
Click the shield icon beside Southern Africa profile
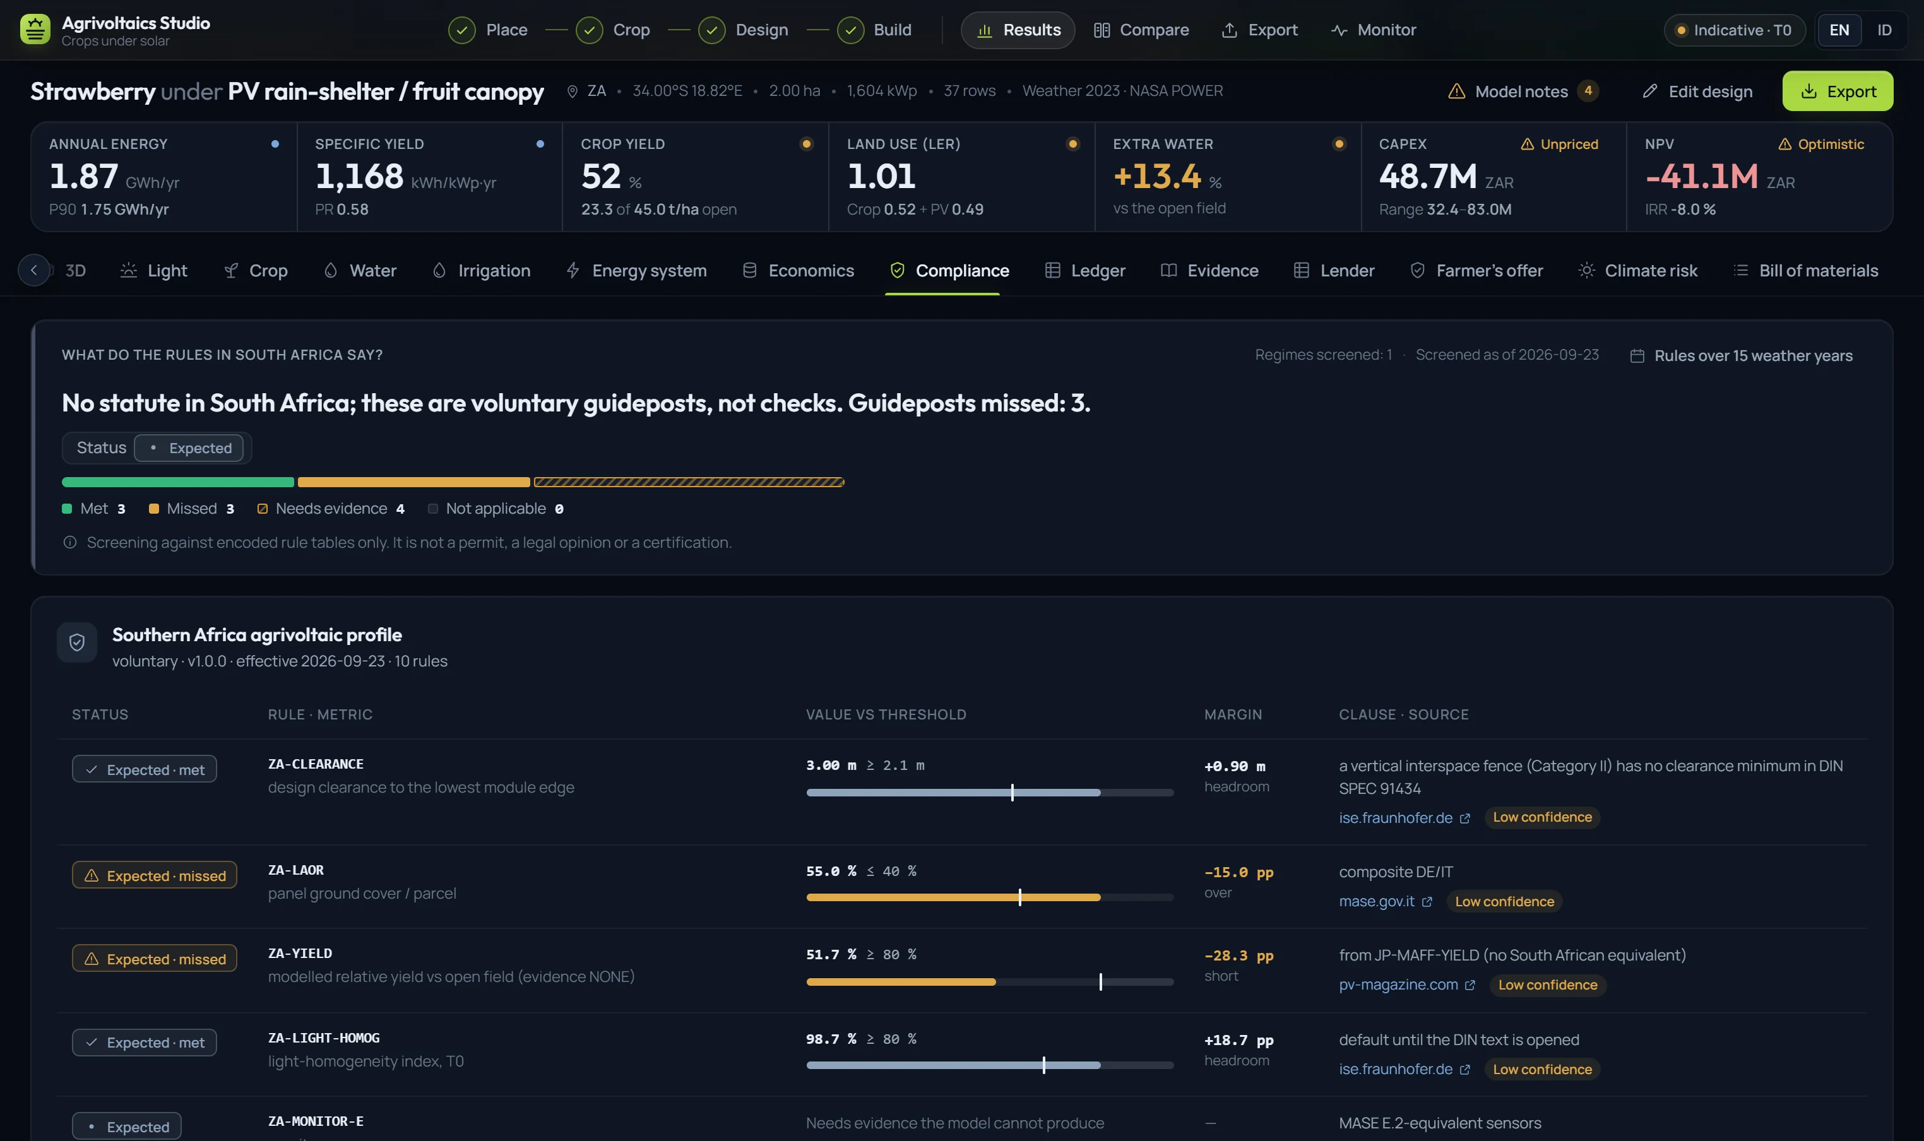pos(77,643)
